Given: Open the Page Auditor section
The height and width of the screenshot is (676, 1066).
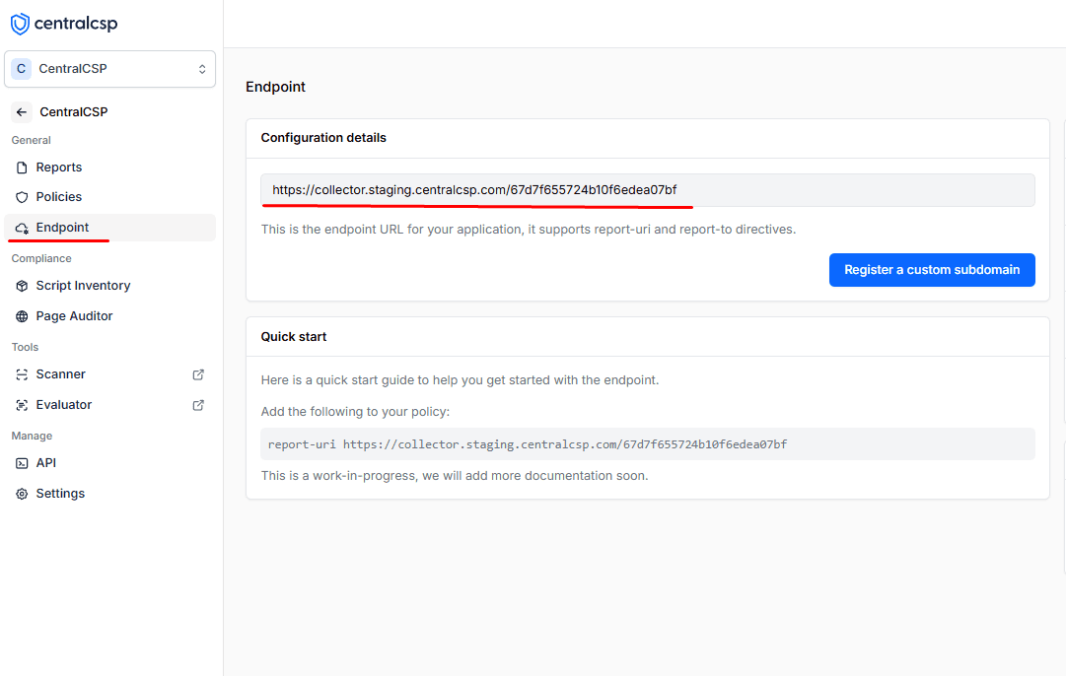Looking at the screenshot, I should pyautogui.click(x=74, y=316).
